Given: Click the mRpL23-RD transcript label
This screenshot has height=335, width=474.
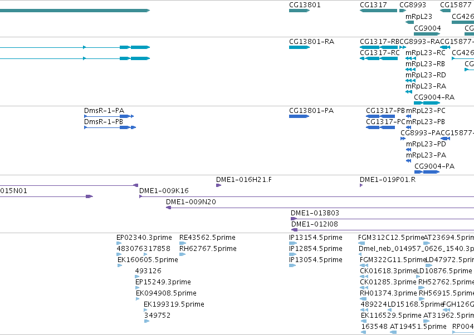Looking at the screenshot, I should click(426, 75).
